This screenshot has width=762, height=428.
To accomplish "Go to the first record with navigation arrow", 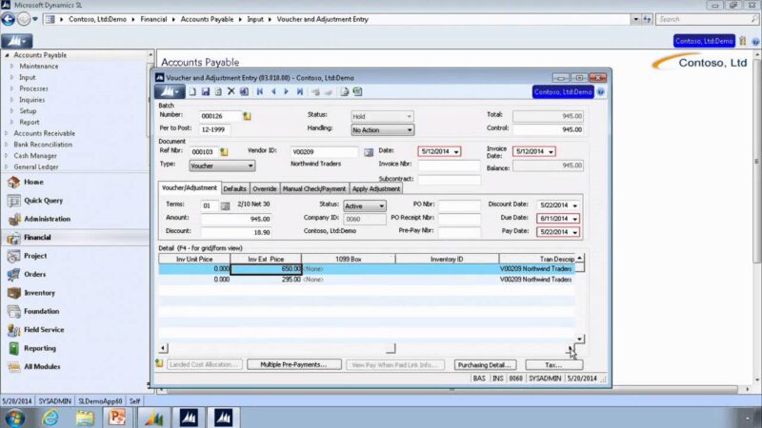I will (260, 91).
